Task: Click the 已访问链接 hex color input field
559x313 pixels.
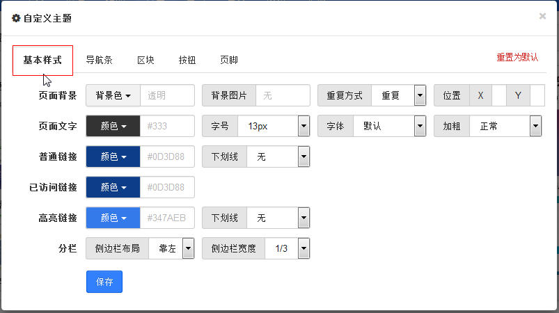Action: pyautogui.click(x=167, y=187)
